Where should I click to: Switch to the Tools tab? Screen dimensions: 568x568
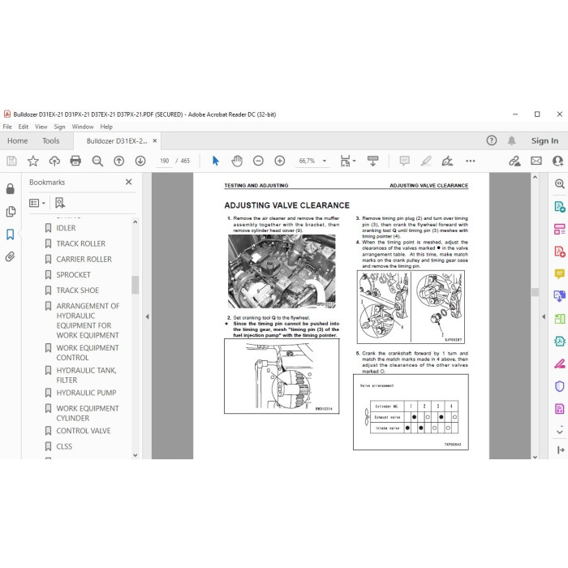[x=50, y=140]
